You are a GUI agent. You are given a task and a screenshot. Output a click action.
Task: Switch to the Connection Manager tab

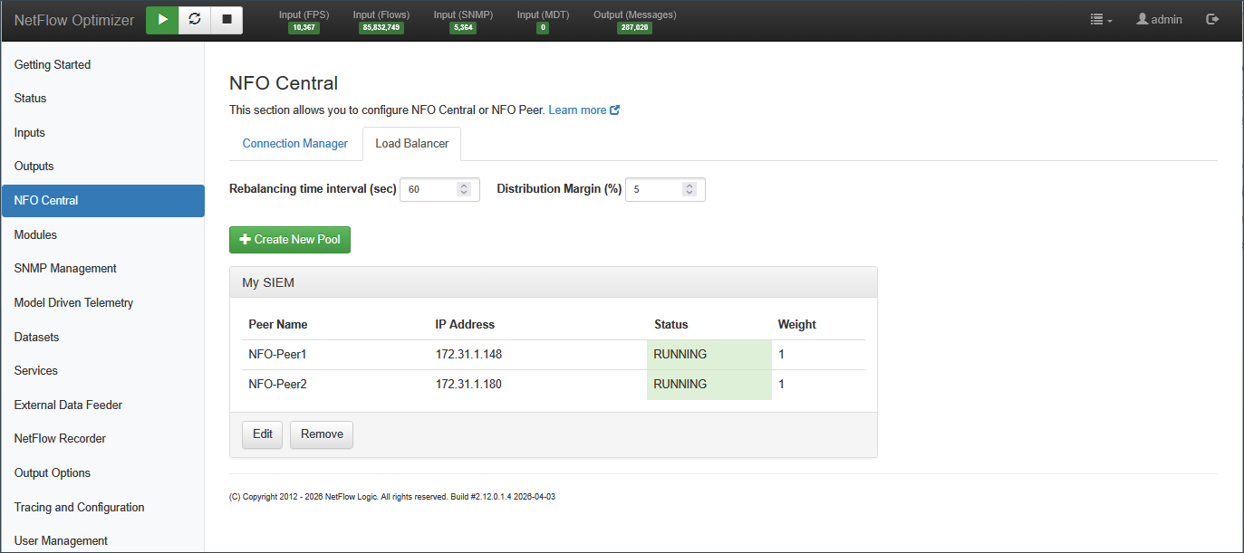click(294, 144)
